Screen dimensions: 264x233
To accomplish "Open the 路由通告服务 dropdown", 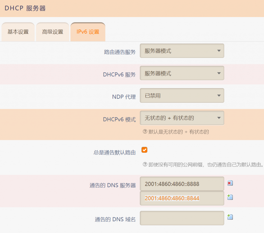I will [182, 51].
